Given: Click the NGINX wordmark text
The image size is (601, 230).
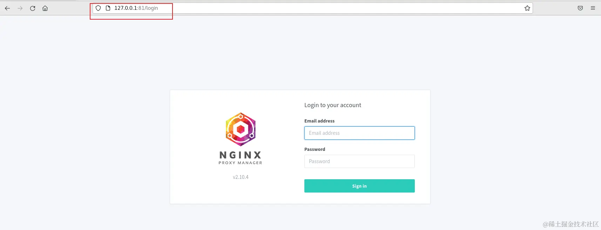Looking at the screenshot, I should click(241, 155).
